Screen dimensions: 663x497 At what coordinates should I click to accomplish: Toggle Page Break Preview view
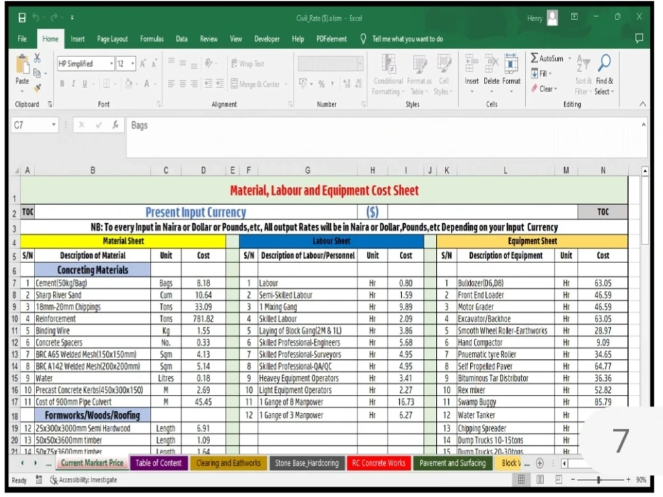click(x=558, y=479)
